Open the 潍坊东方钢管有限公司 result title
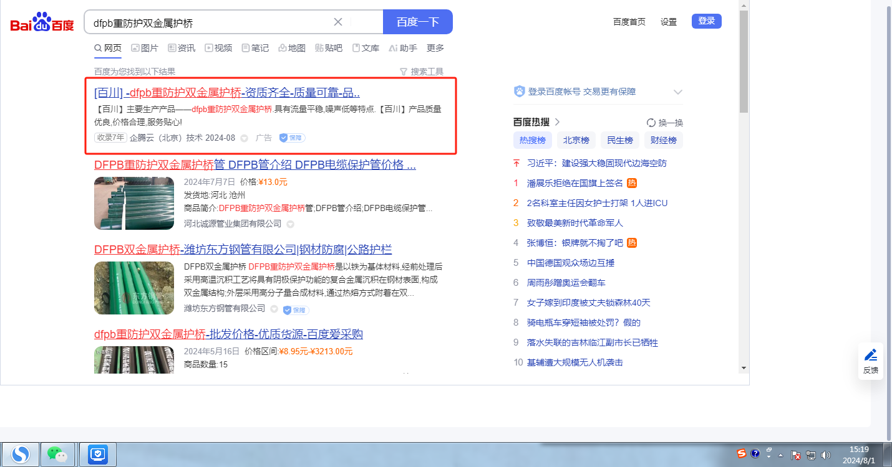Image resolution: width=892 pixels, height=467 pixels. click(243, 250)
